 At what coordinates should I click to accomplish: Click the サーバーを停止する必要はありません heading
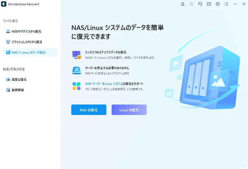(x=107, y=68)
